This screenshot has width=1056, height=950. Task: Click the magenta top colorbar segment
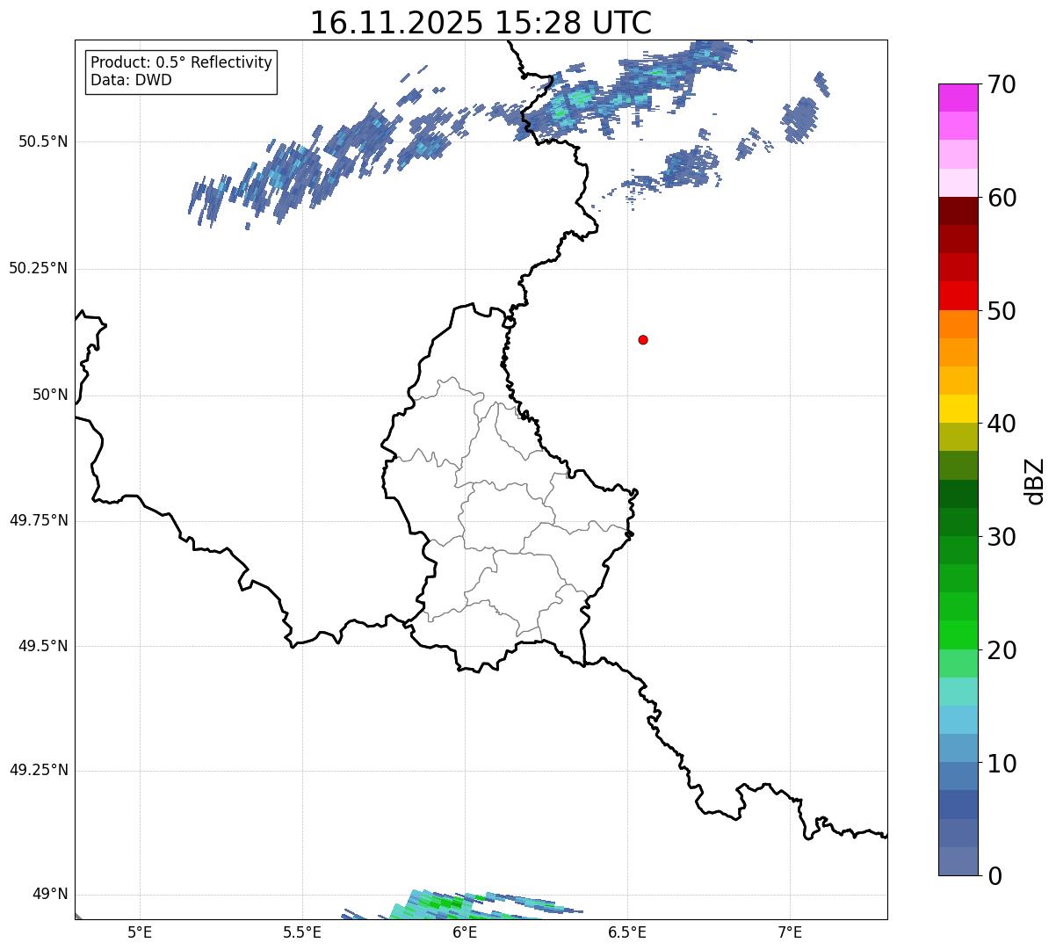point(958,98)
